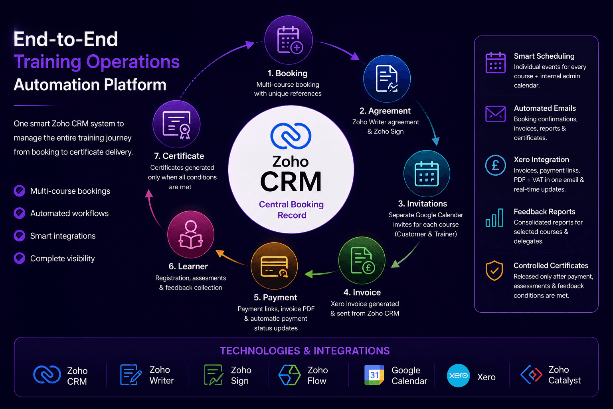
Task: Click 'Smart integrations' list text
Action: coord(63,236)
